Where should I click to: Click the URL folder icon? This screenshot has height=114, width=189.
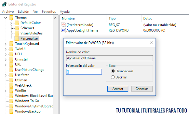tap(12, 64)
